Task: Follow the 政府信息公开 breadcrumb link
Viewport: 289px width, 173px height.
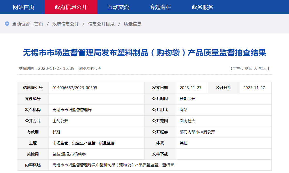Action: [66, 24]
